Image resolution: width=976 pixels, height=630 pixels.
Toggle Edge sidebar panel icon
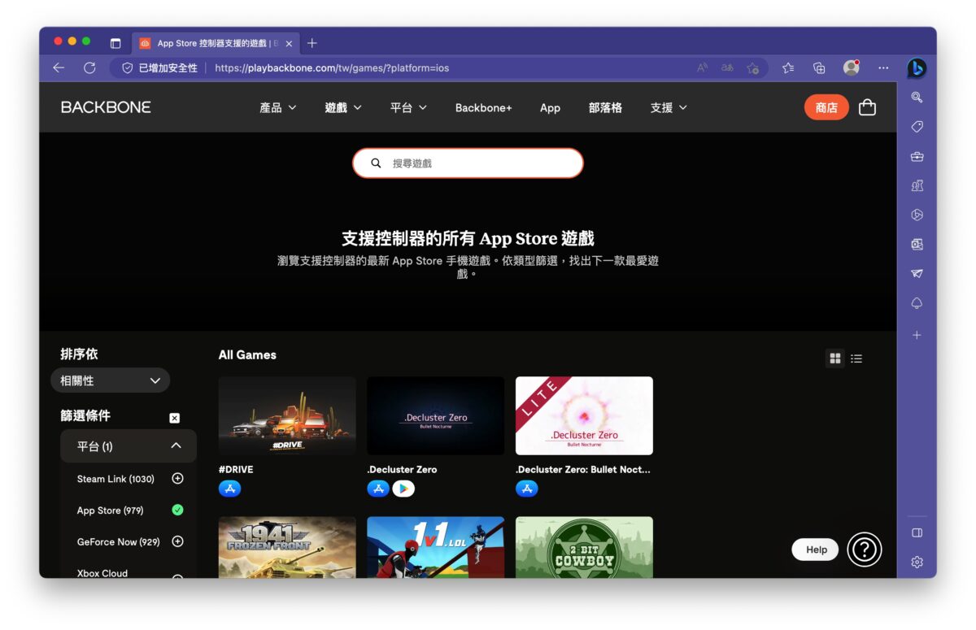coord(917,532)
